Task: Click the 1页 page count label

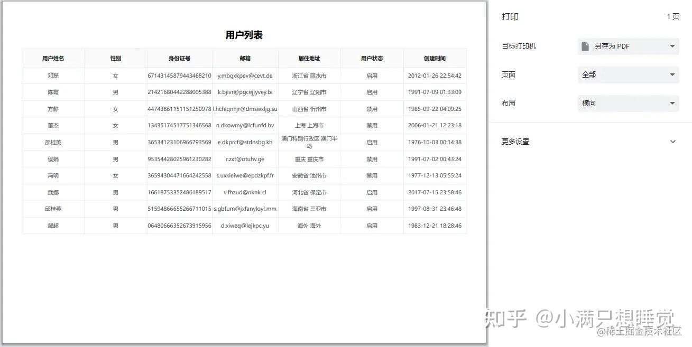Action: click(x=673, y=16)
